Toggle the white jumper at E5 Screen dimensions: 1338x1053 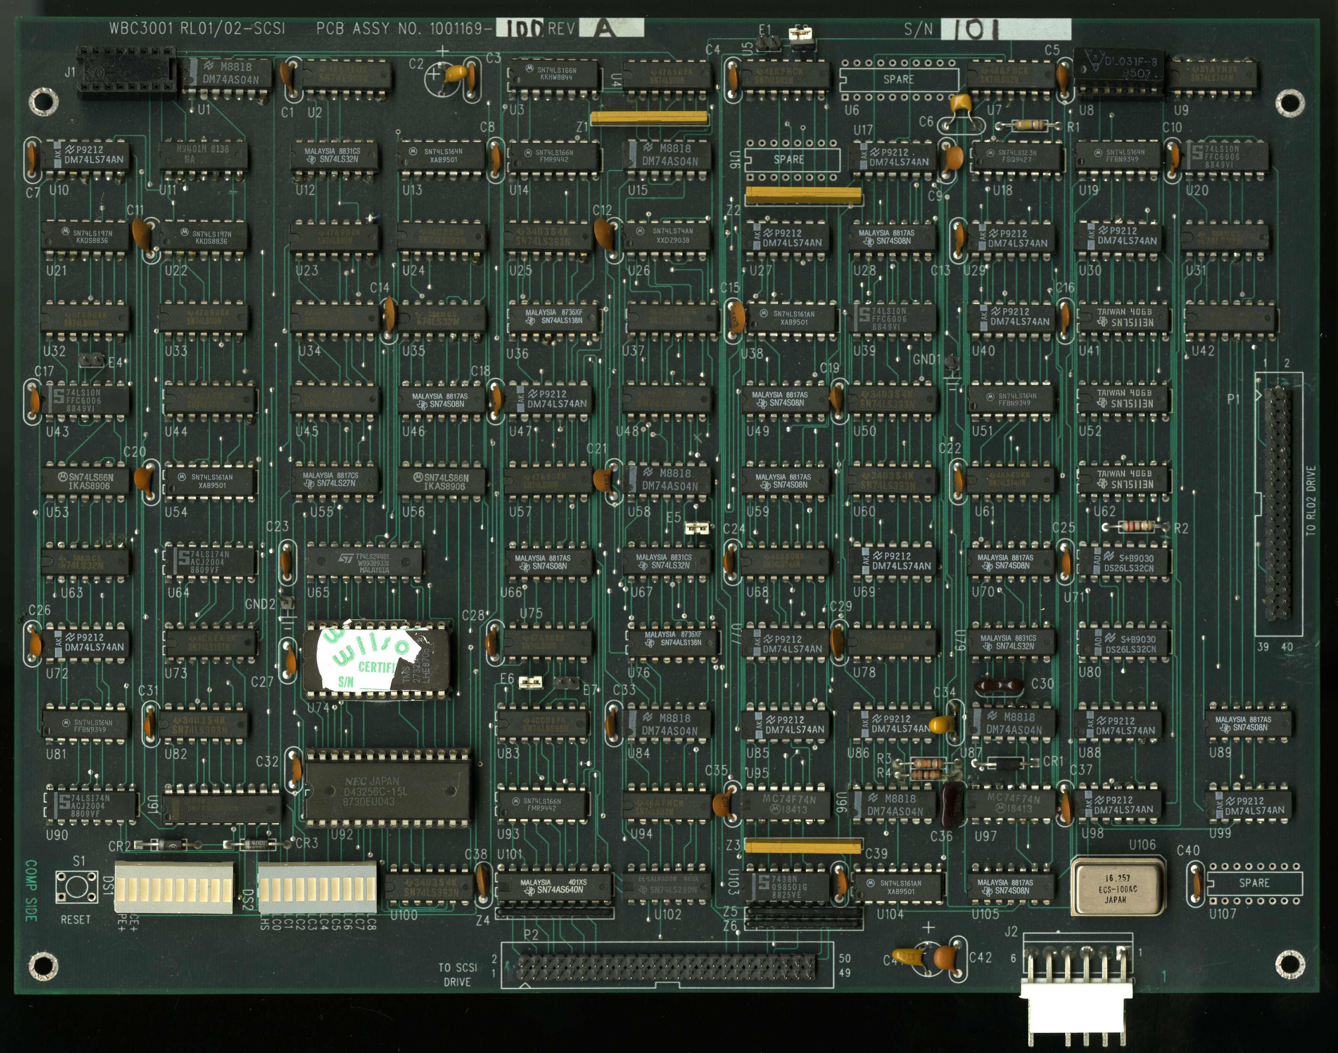pos(697,528)
